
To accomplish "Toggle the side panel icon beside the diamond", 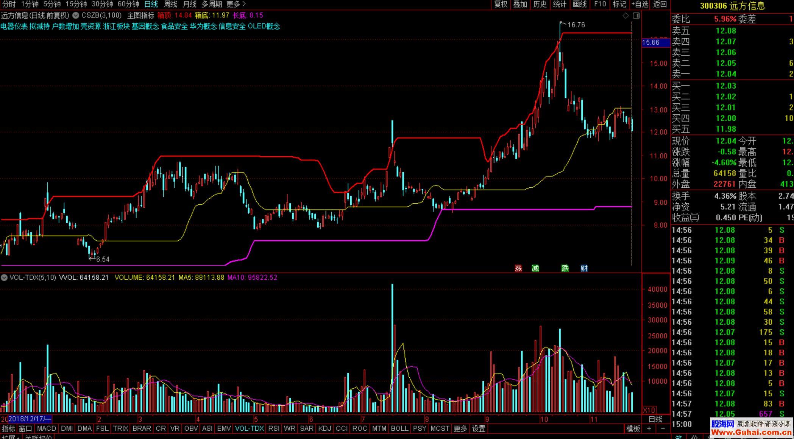I will [x=636, y=16].
